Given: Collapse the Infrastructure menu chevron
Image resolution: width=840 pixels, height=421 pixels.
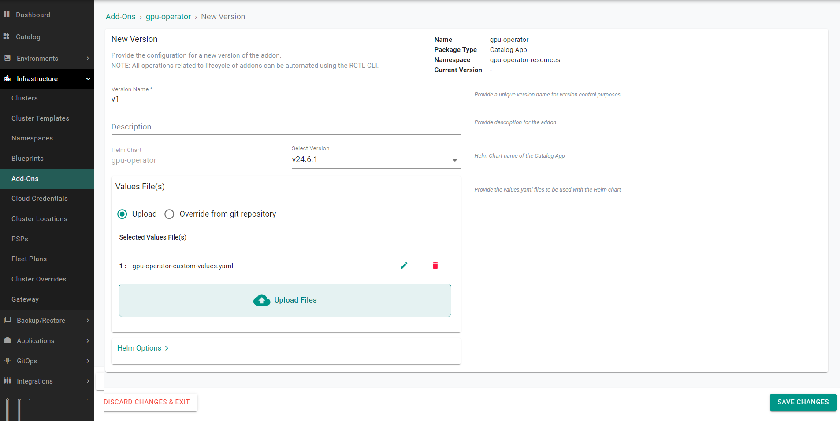Looking at the screenshot, I should tap(88, 79).
